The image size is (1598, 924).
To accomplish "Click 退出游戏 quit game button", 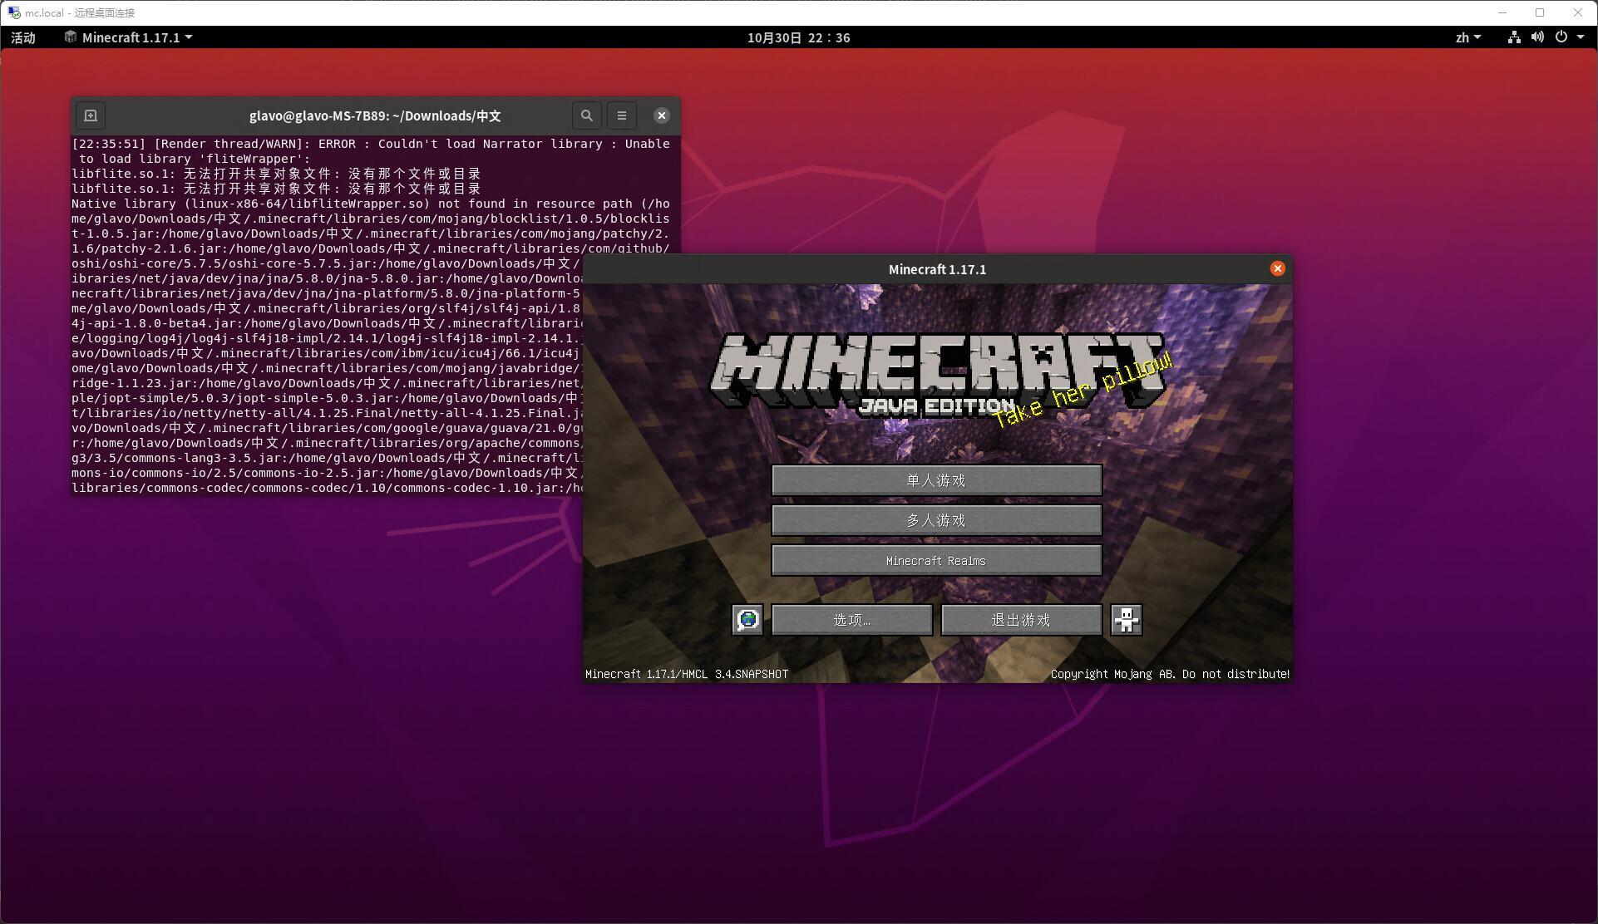I will 1022,620.
